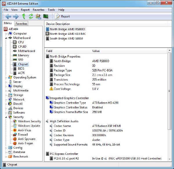This screenshot has height=169, width=174.
Task: Switch to the Favorites tab
Action: click(21, 24)
